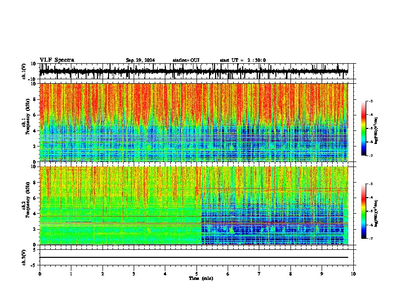Click the ch.3 axis '-5' tick label

(34, 265)
